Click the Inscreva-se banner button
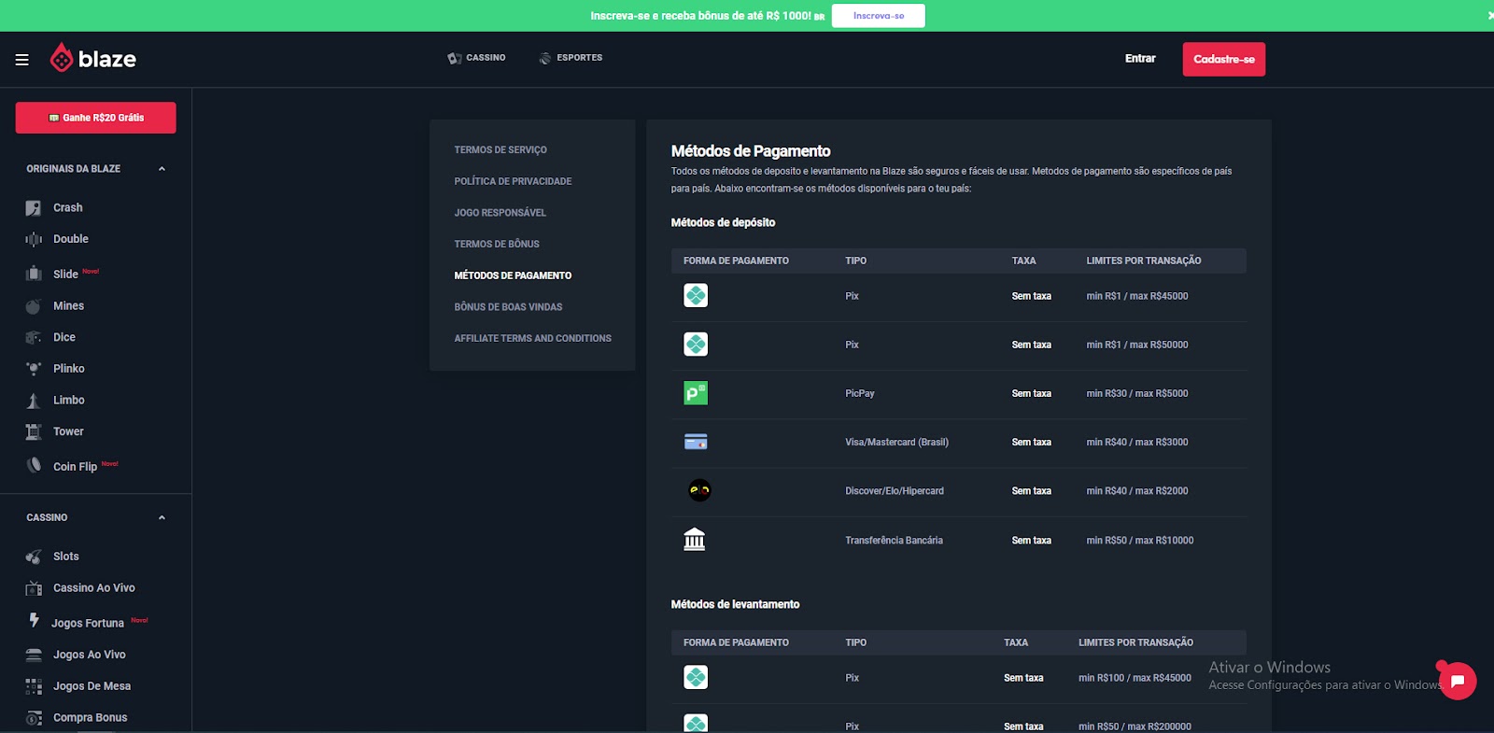The height and width of the screenshot is (733, 1494). point(879,16)
